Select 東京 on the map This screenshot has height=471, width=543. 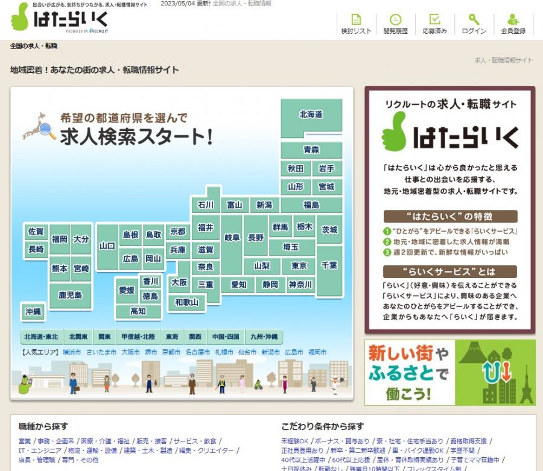pyautogui.click(x=299, y=265)
